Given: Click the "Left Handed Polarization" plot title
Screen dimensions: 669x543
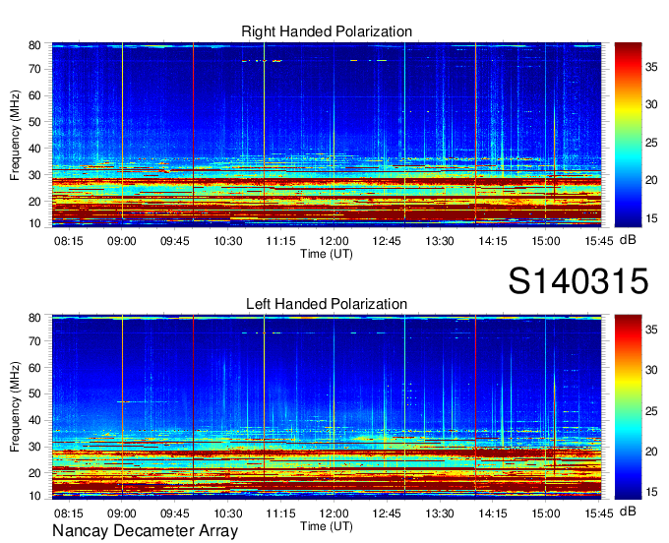Looking at the screenshot, I should click(327, 304).
